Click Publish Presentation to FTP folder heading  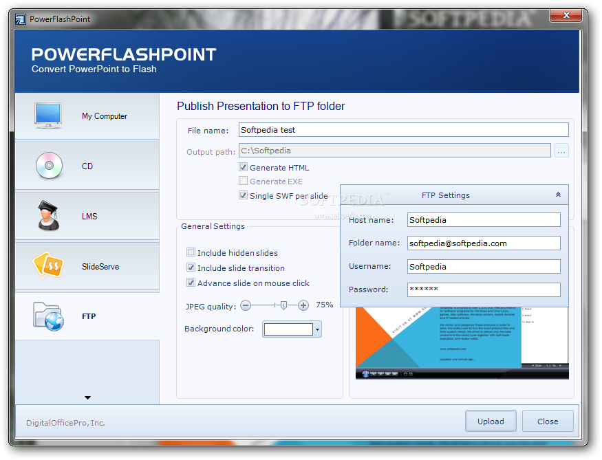pyautogui.click(x=261, y=107)
